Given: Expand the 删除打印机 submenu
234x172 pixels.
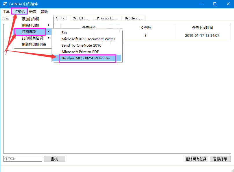Looking at the screenshot, I should coord(31,25).
